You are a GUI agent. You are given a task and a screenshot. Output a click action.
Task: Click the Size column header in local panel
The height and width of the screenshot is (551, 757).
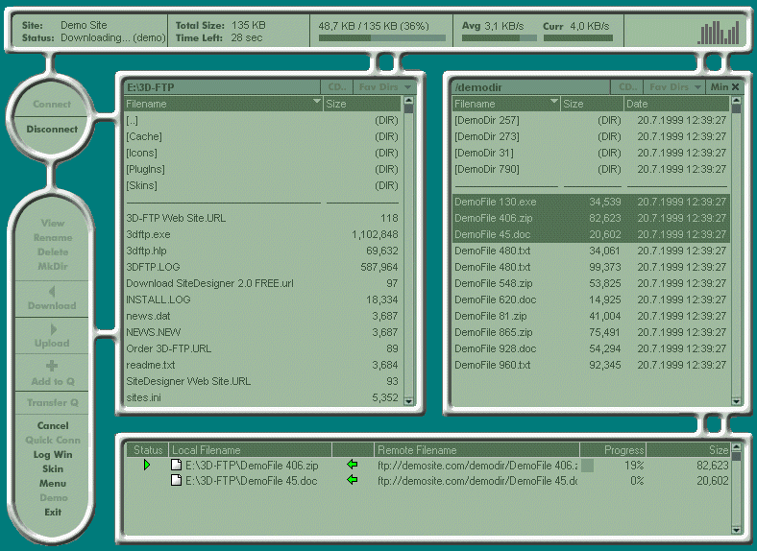(361, 104)
